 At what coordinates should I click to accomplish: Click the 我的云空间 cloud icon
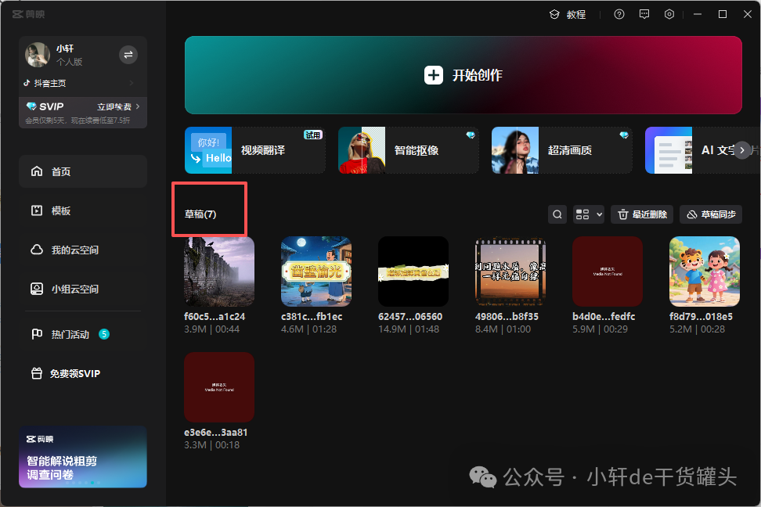(x=37, y=250)
